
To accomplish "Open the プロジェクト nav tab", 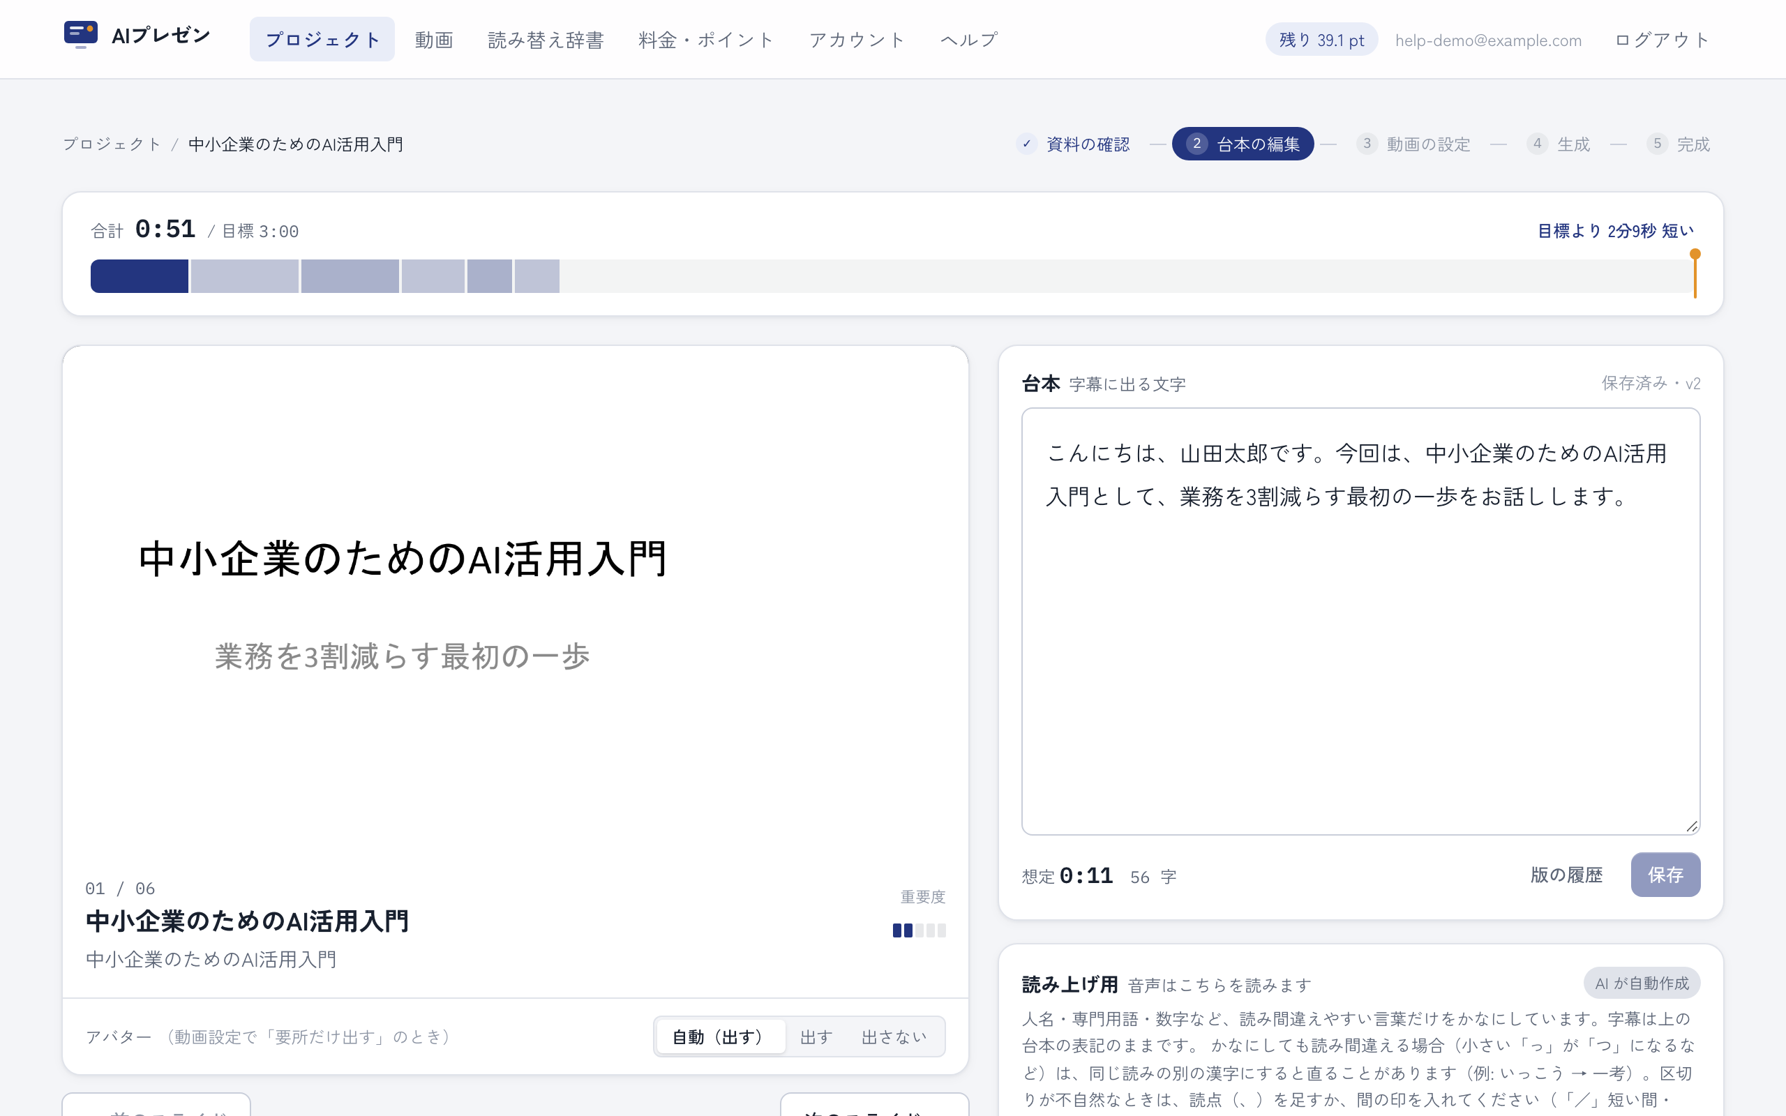I will point(322,39).
